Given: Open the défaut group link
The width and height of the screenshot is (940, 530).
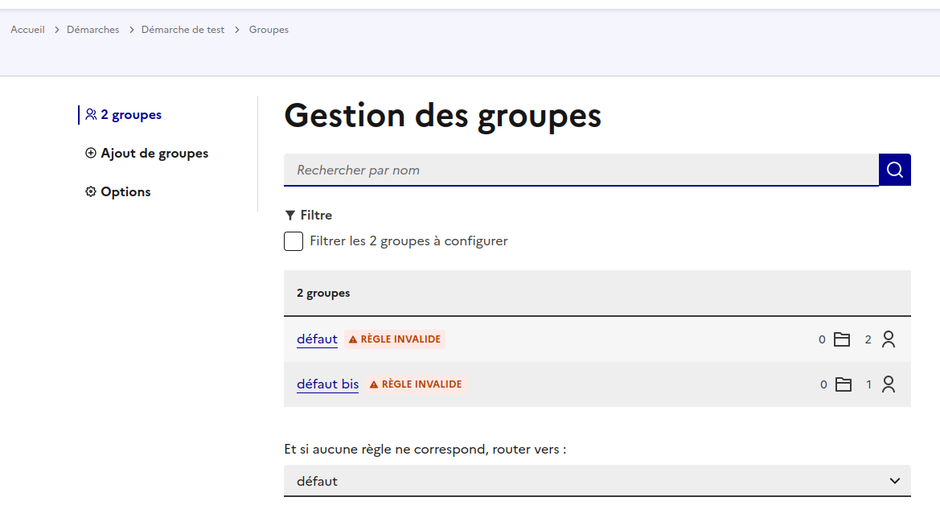Looking at the screenshot, I should [317, 339].
